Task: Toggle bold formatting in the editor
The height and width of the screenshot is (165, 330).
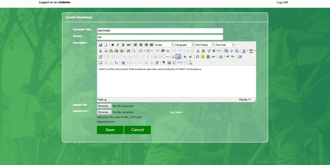Action: point(113,45)
